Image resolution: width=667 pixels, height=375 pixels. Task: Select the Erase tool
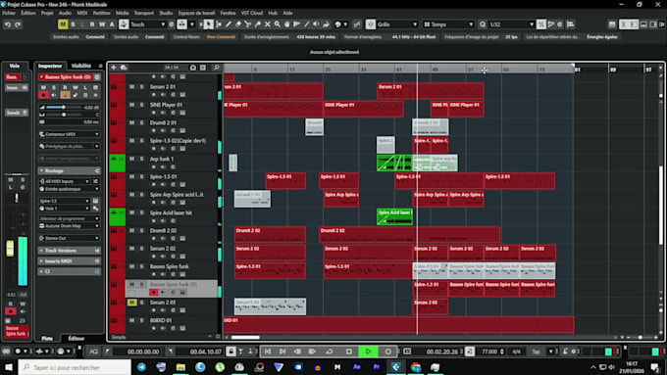[238, 24]
